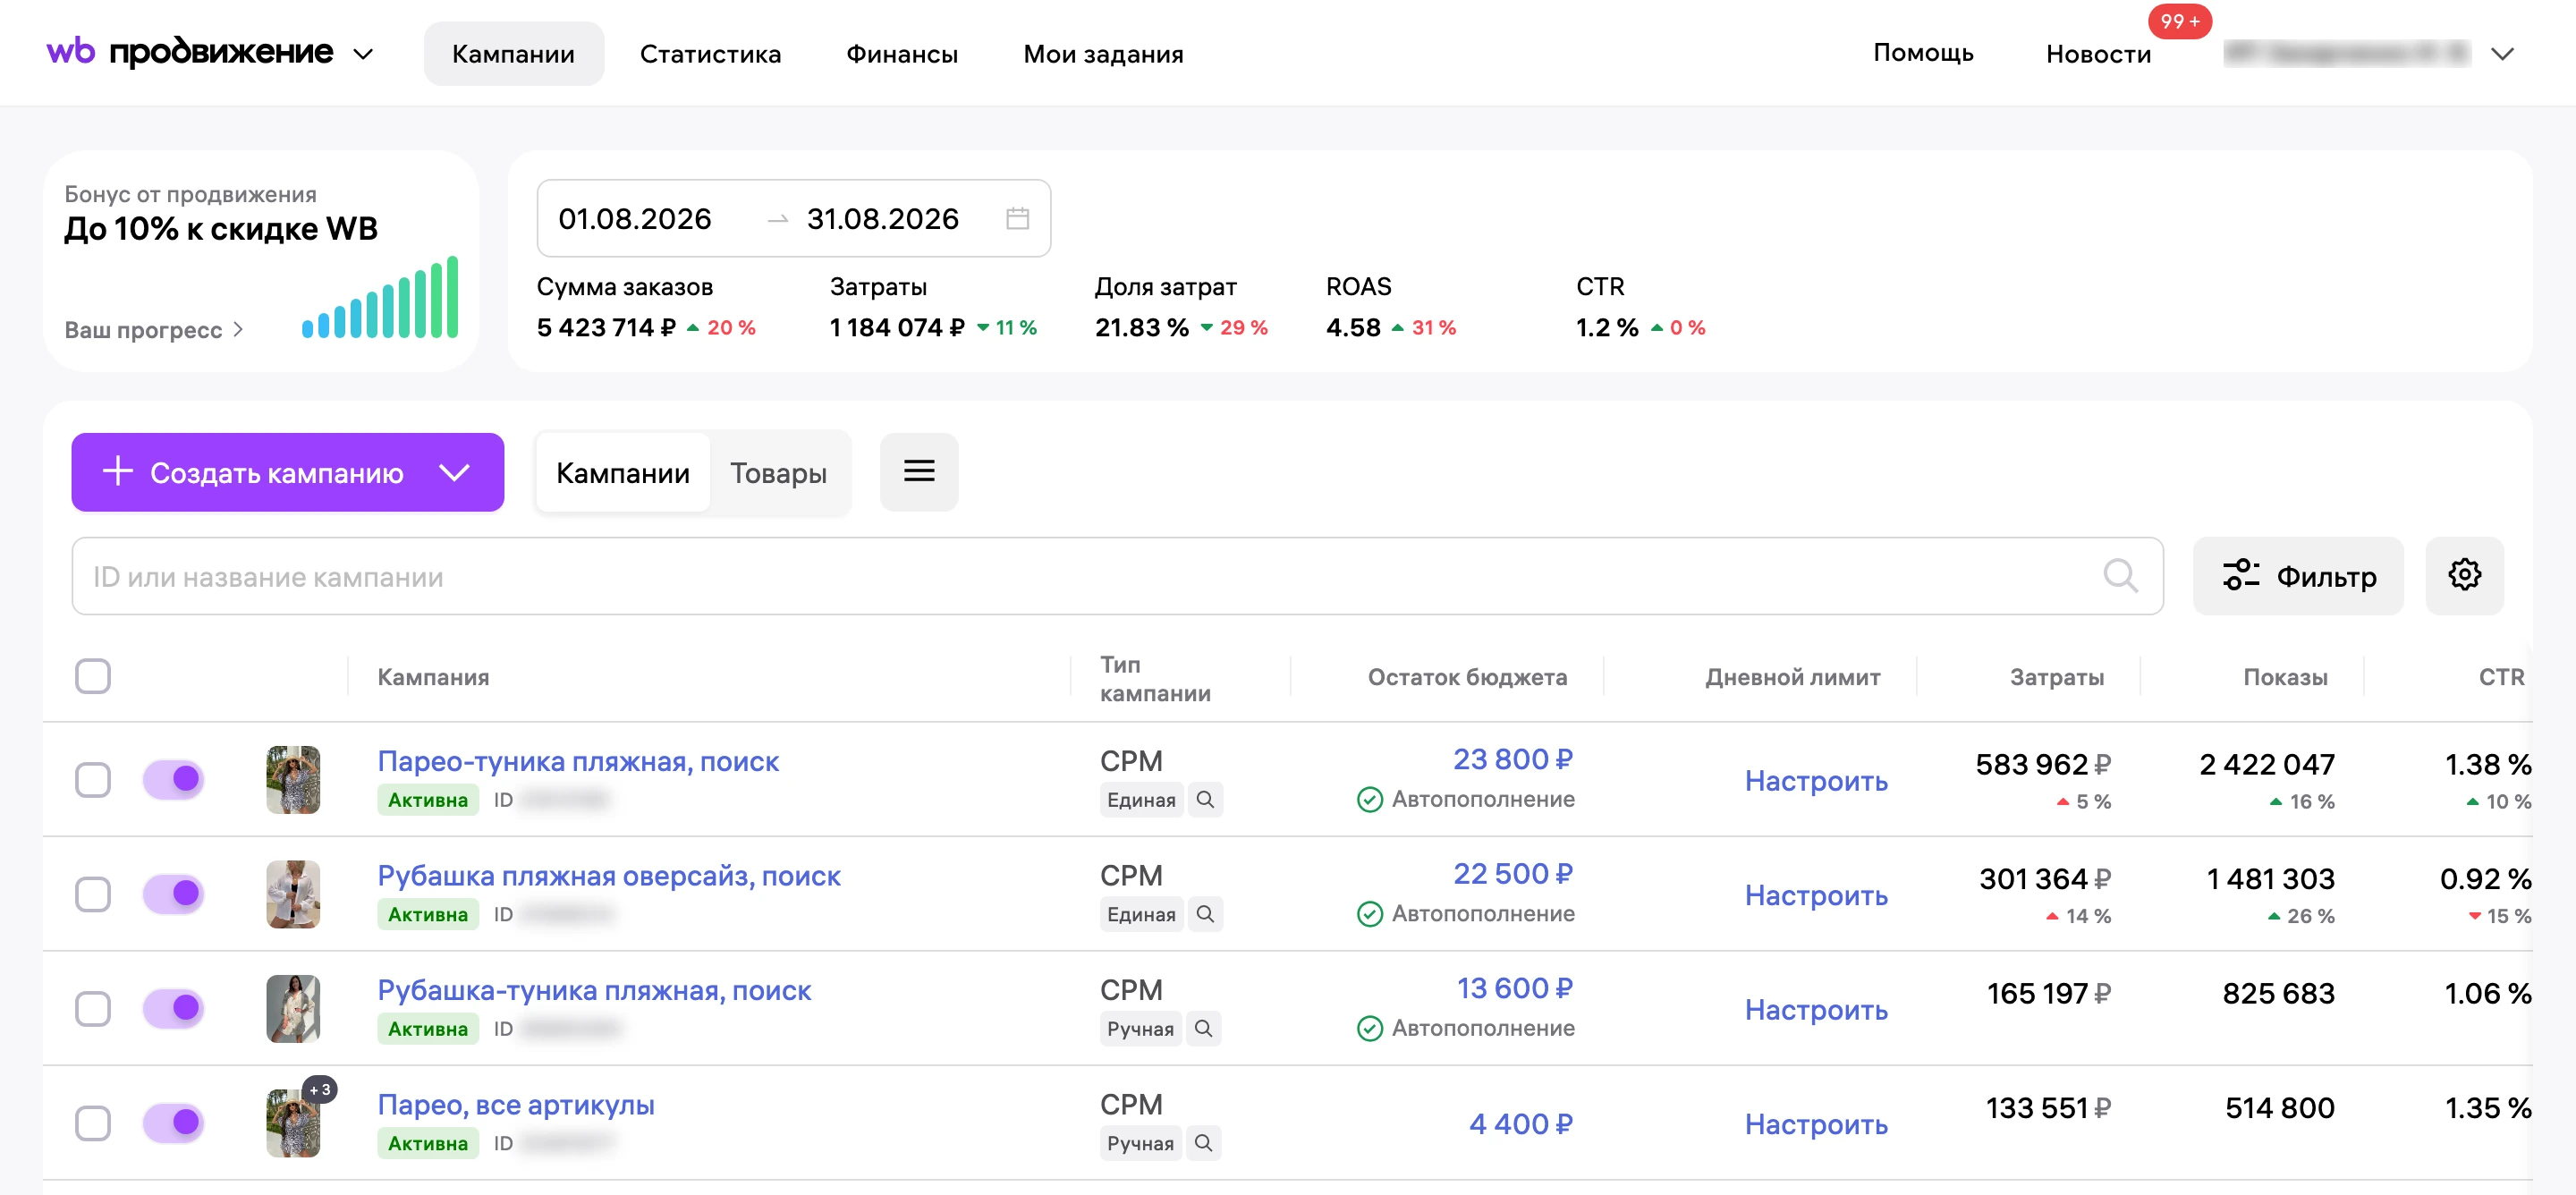Switch to the Товары tab
The width and height of the screenshot is (2576, 1195).
(x=778, y=473)
